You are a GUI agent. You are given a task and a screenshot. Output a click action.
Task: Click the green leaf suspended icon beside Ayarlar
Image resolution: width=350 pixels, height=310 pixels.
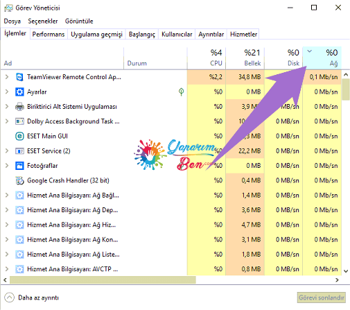click(182, 92)
